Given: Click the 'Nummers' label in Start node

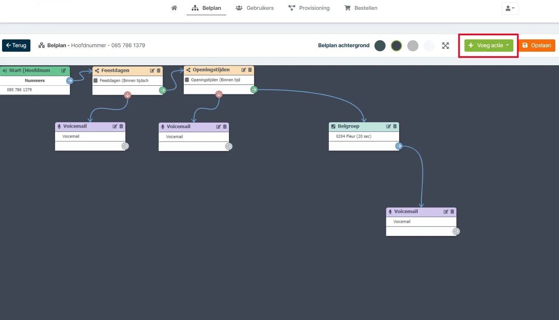Looking at the screenshot, I should point(35,81).
